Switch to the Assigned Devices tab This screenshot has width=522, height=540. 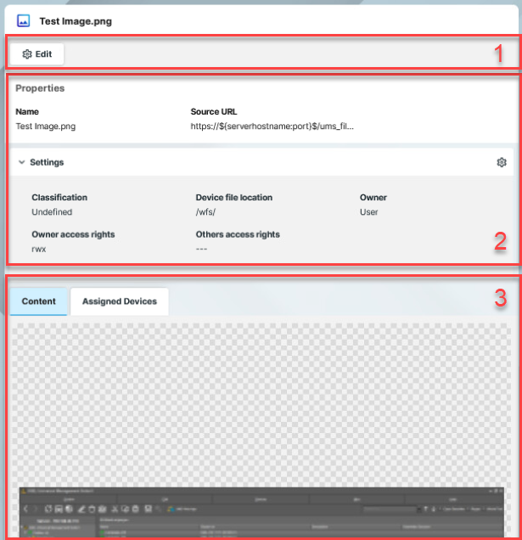(119, 301)
